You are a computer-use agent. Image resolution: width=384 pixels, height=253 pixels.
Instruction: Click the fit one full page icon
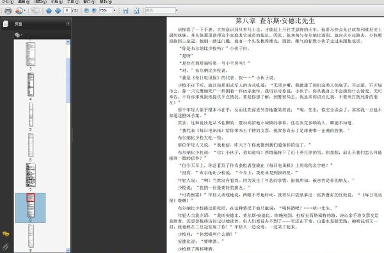pyautogui.click(x=136, y=10)
